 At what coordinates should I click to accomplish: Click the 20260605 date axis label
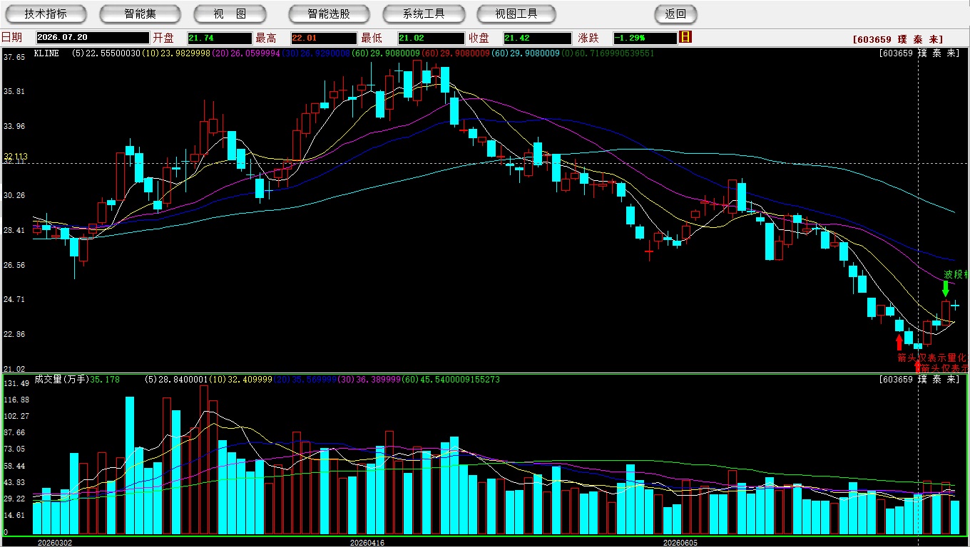click(x=680, y=542)
